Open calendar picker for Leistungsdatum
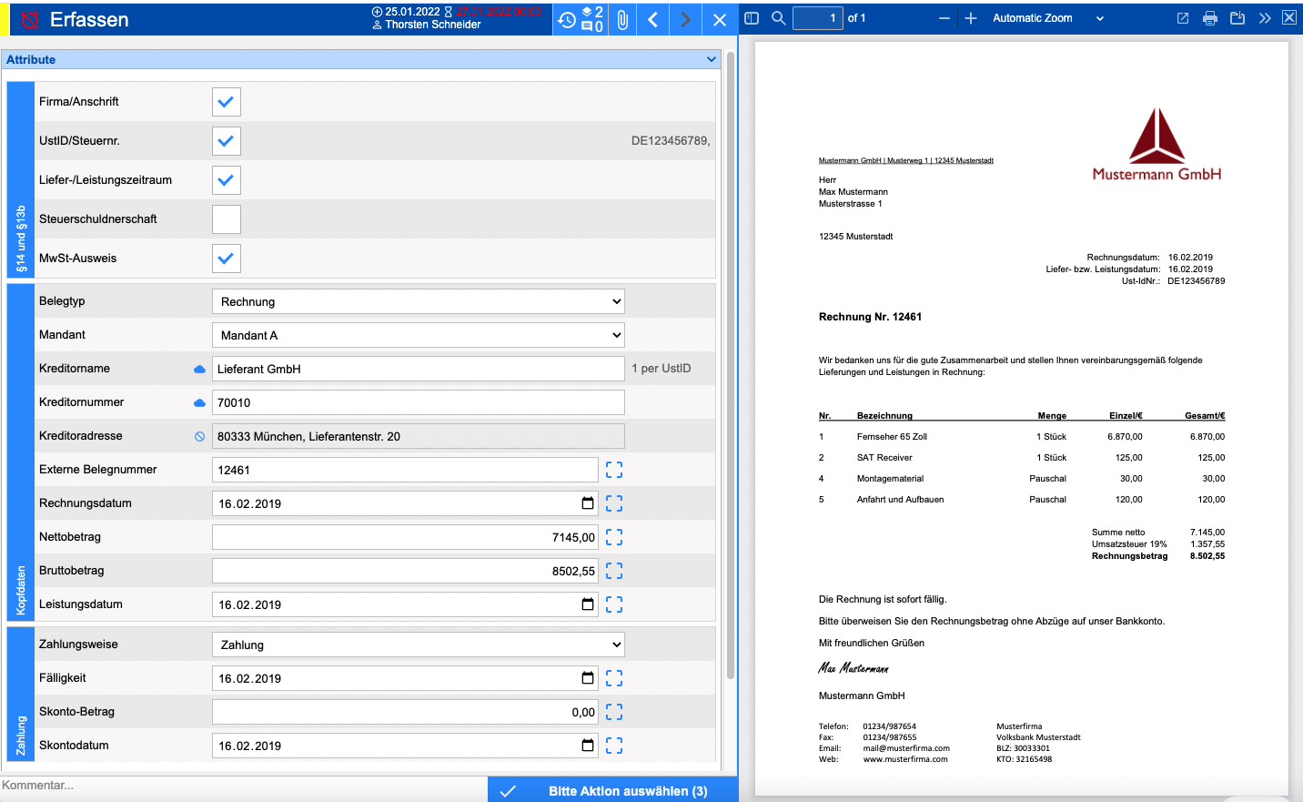This screenshot has width=1303, height=802. (588, 604)
